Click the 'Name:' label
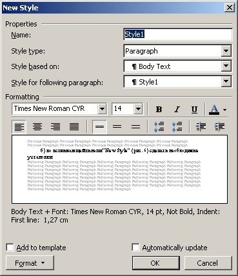The height and width of the screenshot is (276, 238). (21, 35)
